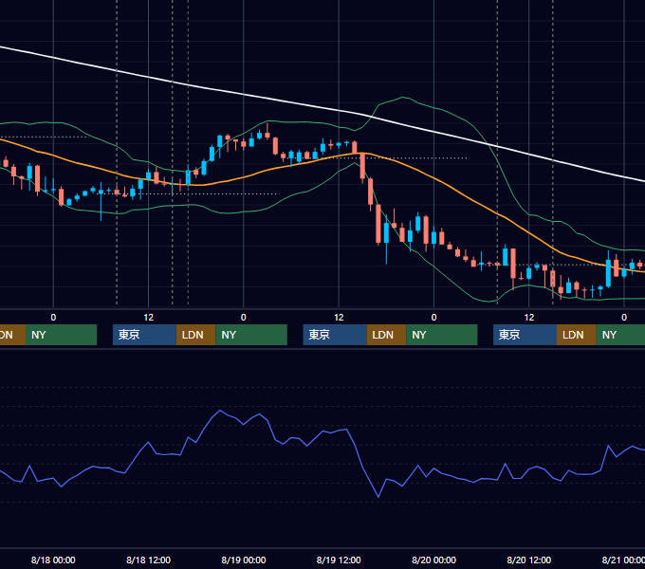Click the NY session block following 8/18 LDN

(251, 335)
